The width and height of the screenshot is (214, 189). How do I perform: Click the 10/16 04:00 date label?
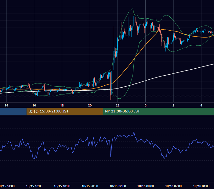[201, 186]
